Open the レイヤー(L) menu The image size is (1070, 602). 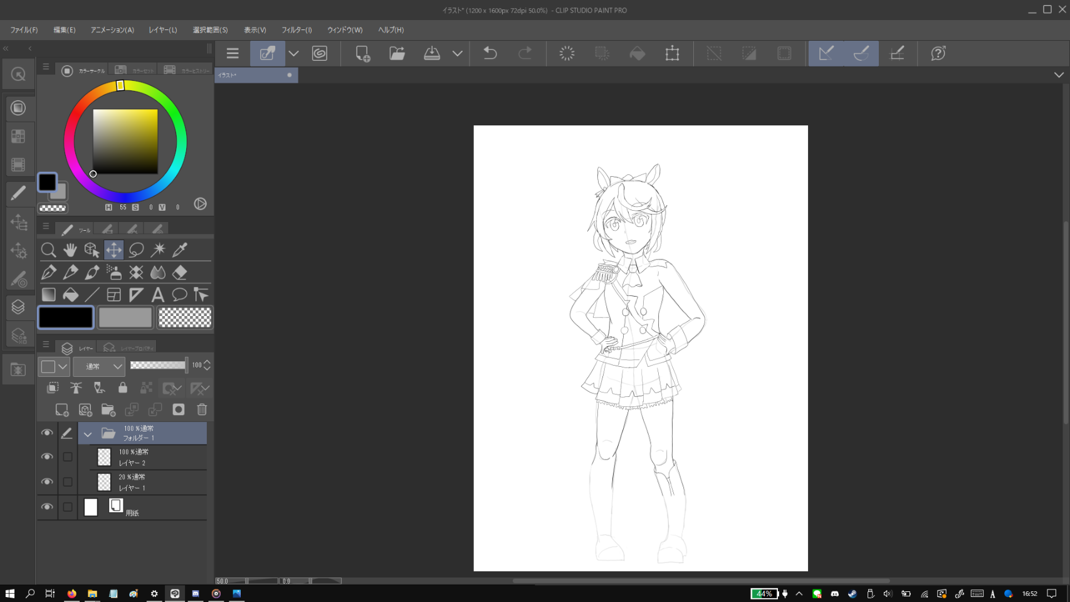click(x=162, y=30)
